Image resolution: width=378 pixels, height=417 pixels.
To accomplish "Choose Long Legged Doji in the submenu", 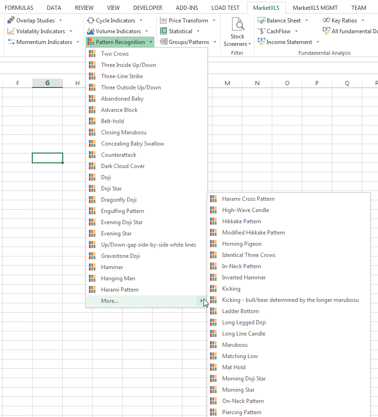I will click(x=289, y=322).
